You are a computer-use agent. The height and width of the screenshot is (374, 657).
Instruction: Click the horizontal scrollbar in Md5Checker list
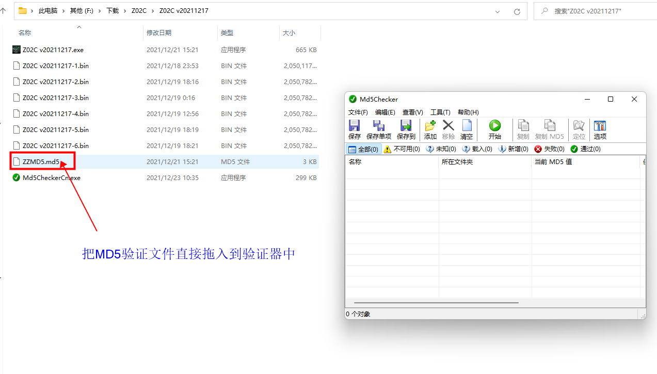tap(436, 303)
